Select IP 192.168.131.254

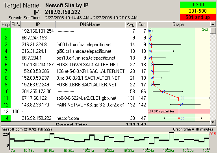point(38,31)
